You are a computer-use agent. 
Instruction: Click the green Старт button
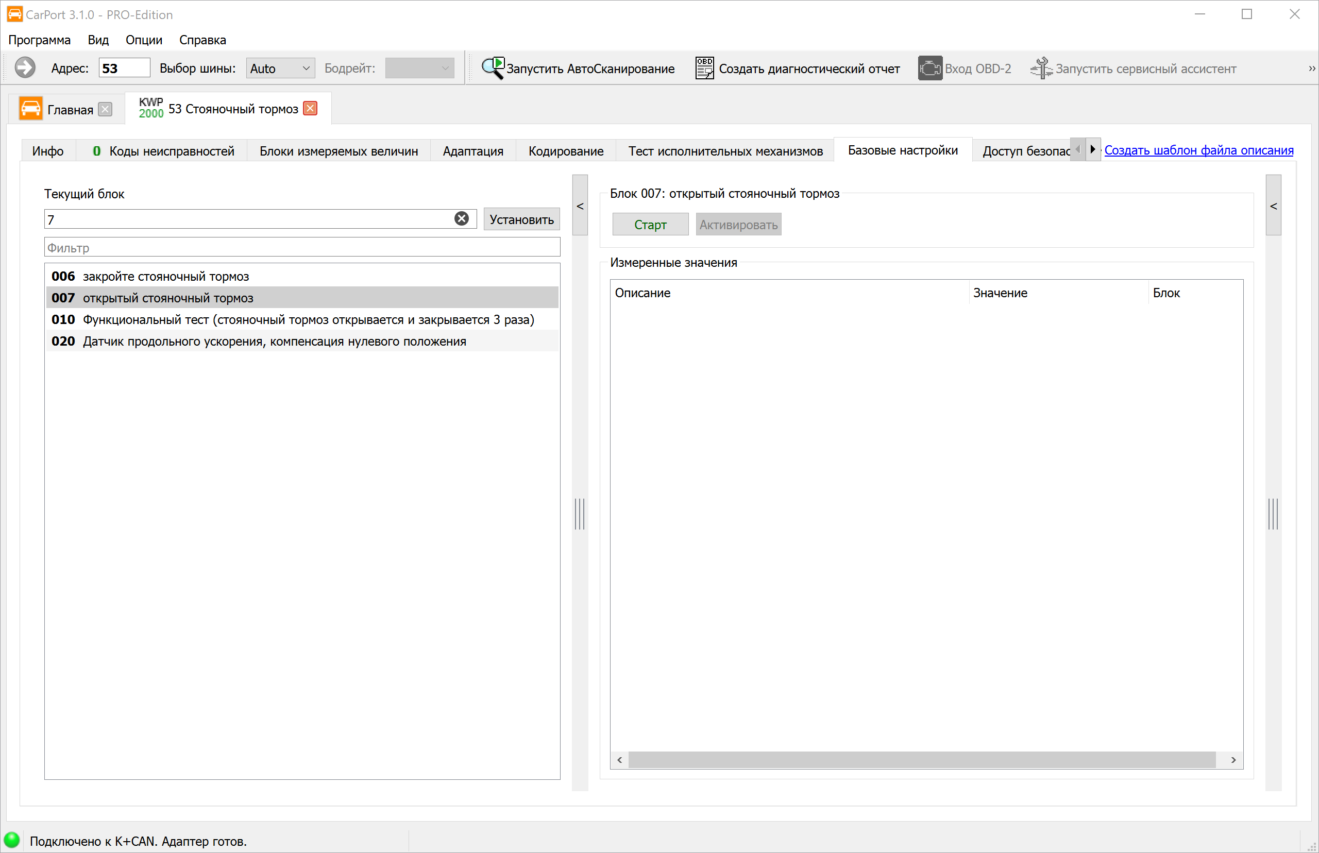pyautogui.click(x=650, y=225)
